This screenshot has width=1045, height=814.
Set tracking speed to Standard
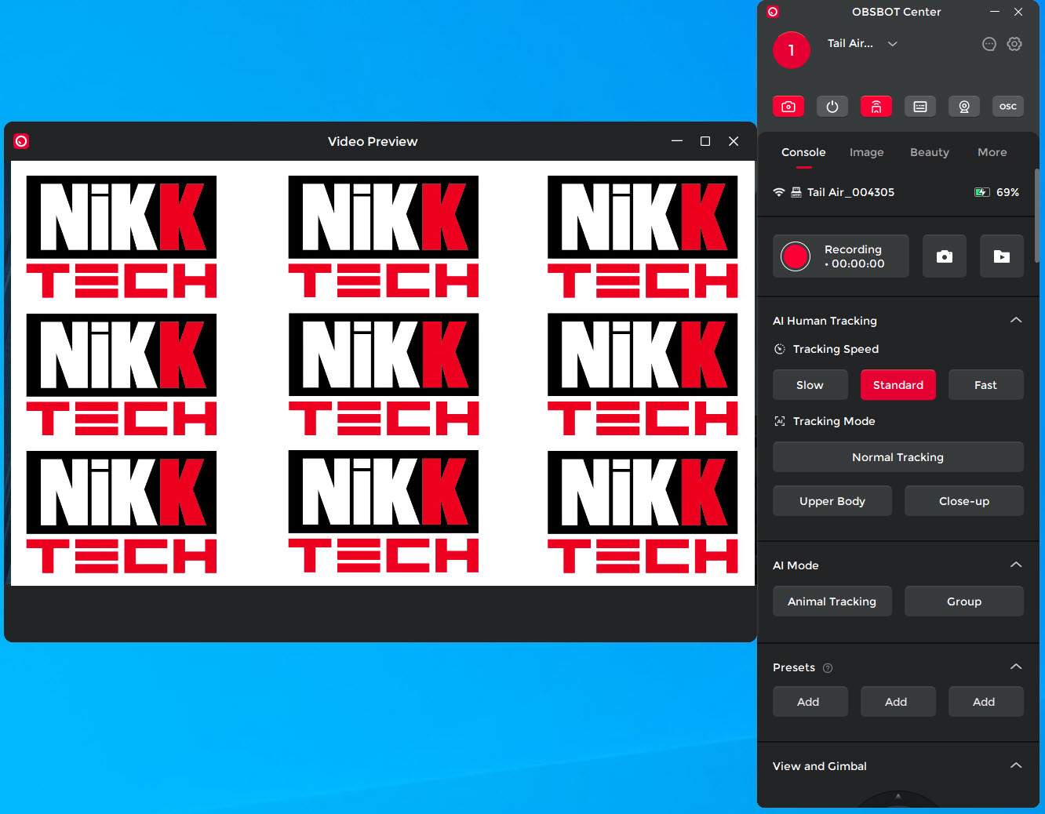(x=898, y=385)
